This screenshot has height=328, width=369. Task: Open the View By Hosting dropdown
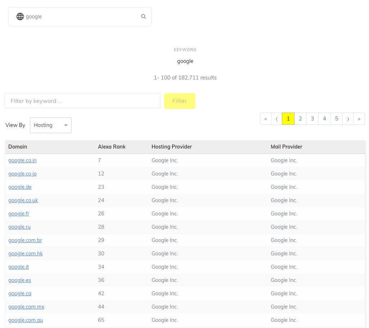pos(51,125)
